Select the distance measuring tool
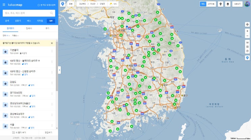The height and width of the screenshot is (140, 251). tap(247, 43)
